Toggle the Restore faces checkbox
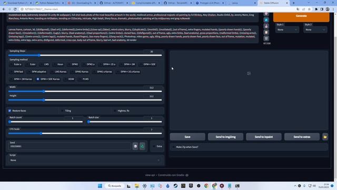337x190 pixels. coord(9,111)
